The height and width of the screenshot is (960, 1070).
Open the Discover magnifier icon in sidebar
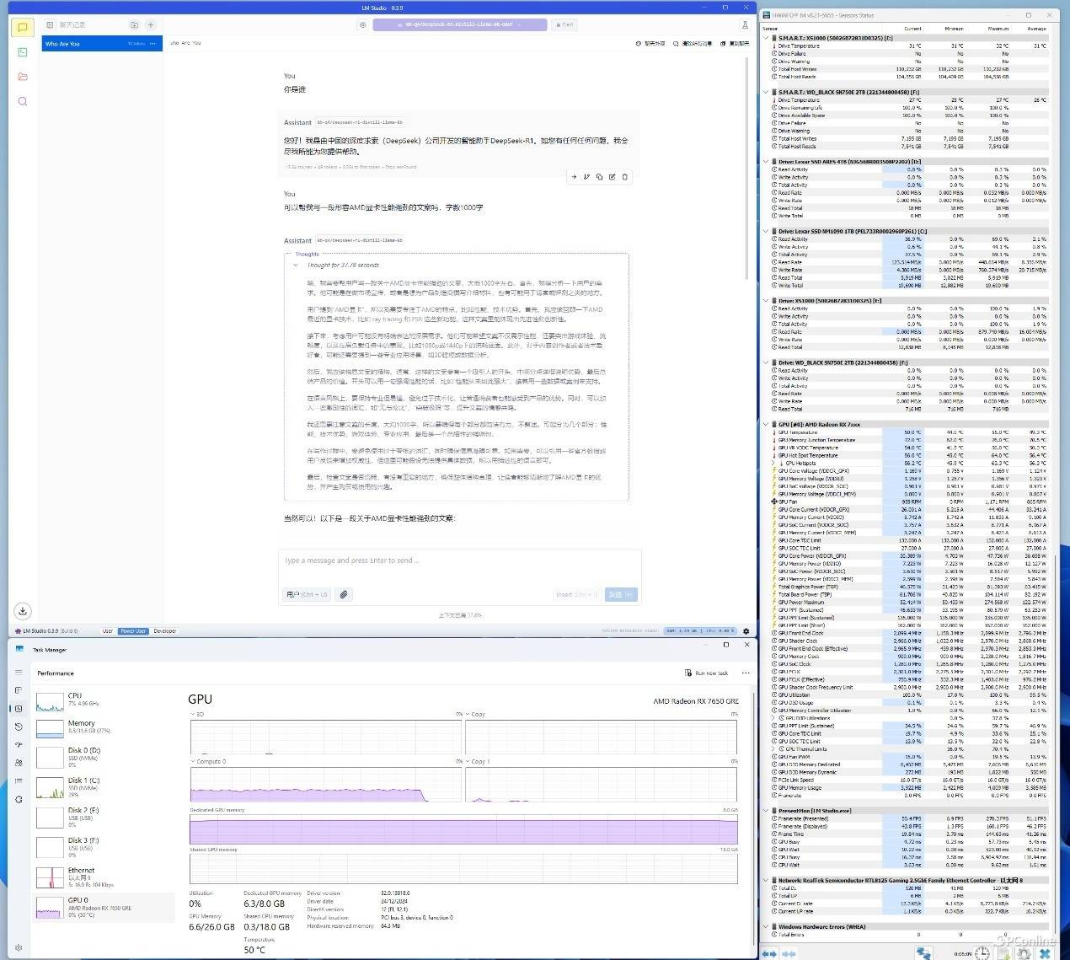point(23,101)
